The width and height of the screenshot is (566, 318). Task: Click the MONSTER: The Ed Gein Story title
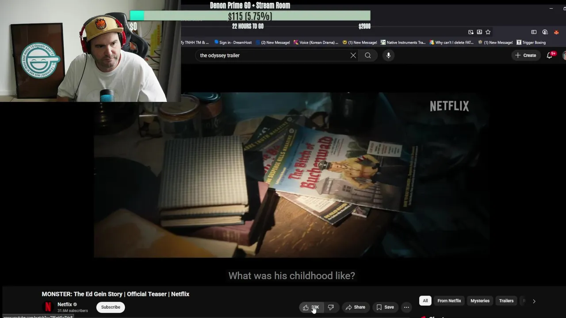tap(115, 294)
